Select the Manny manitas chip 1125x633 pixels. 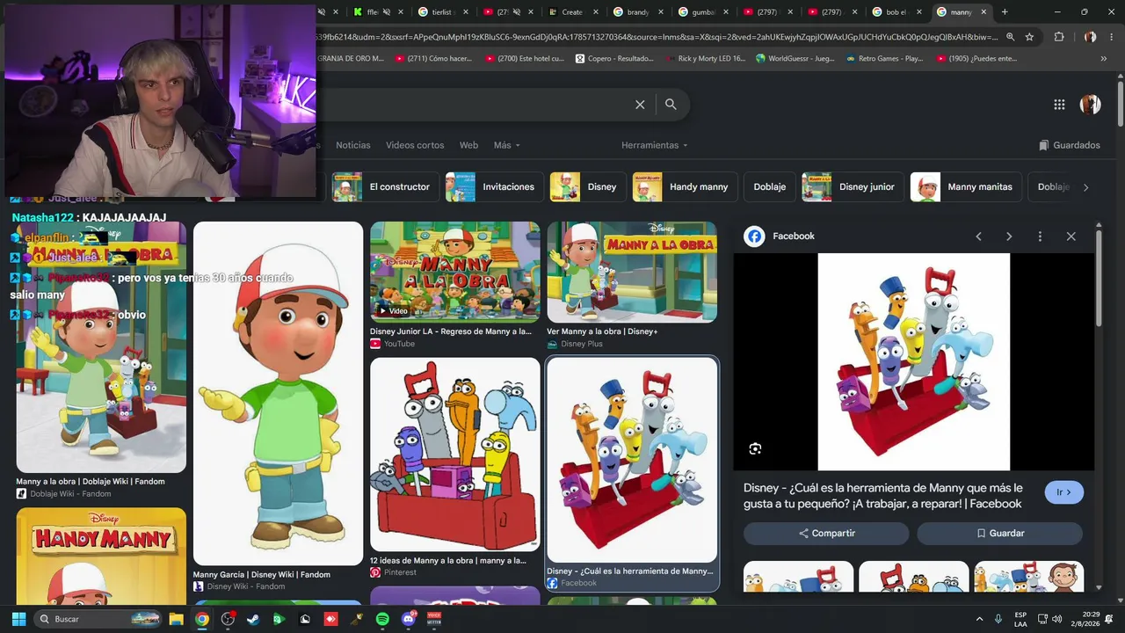coord(965,187)
